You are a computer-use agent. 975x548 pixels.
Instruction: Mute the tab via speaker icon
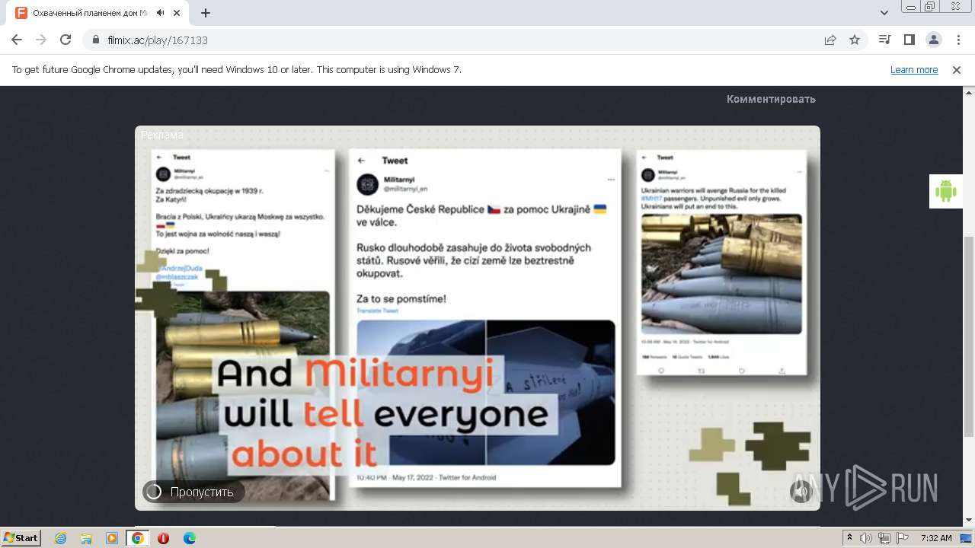[x=161, y=13]
